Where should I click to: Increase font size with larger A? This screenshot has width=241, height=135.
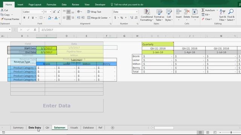click(54, 12)
